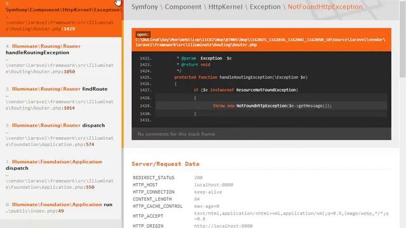406x228 pixels.
Task: Click the NotFoundHttpException title text
Action: pos(325,7)
